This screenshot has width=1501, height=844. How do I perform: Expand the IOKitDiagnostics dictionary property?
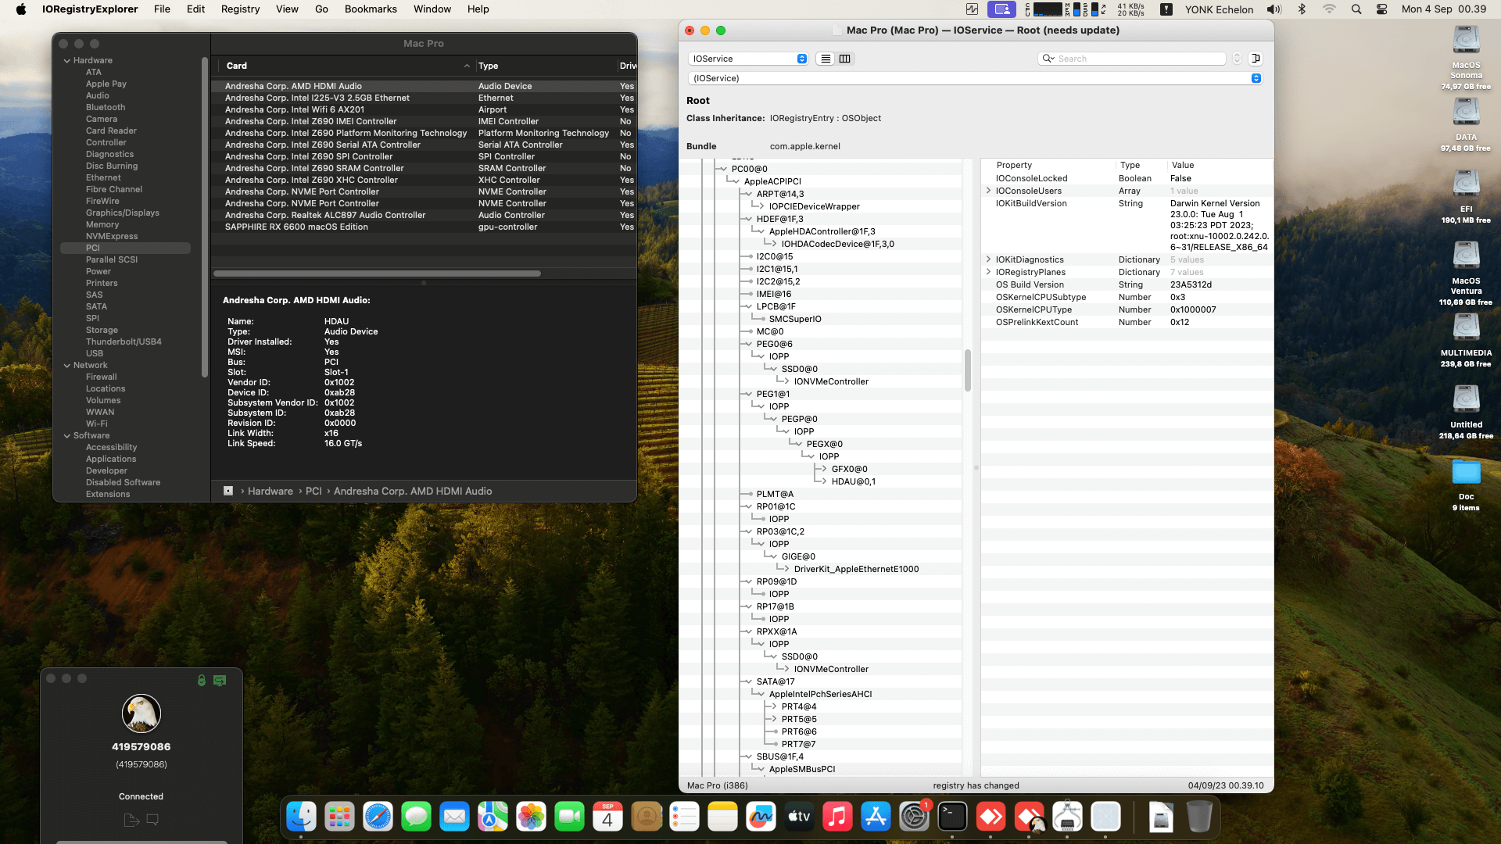coord(988,259)
